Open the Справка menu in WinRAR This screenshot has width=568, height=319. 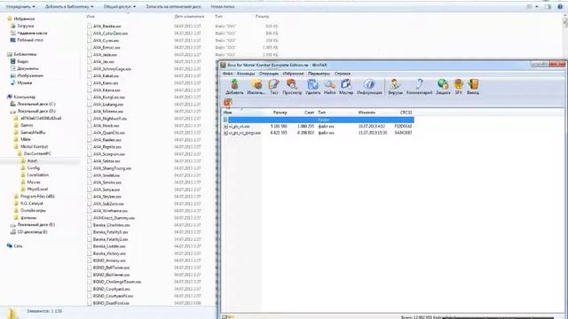click(342, 74)
